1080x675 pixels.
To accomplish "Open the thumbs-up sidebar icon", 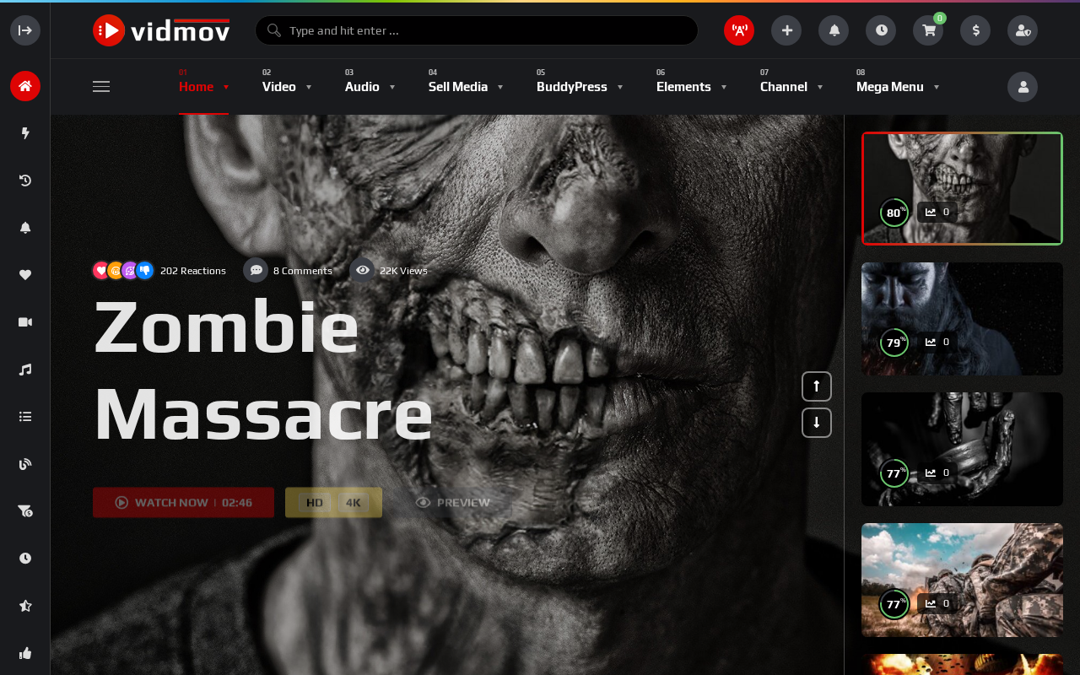I will click(x=25, y=653).
